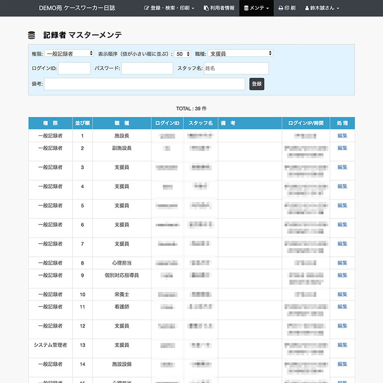Click the 施設長 cell in row 1

coord(122,136)
